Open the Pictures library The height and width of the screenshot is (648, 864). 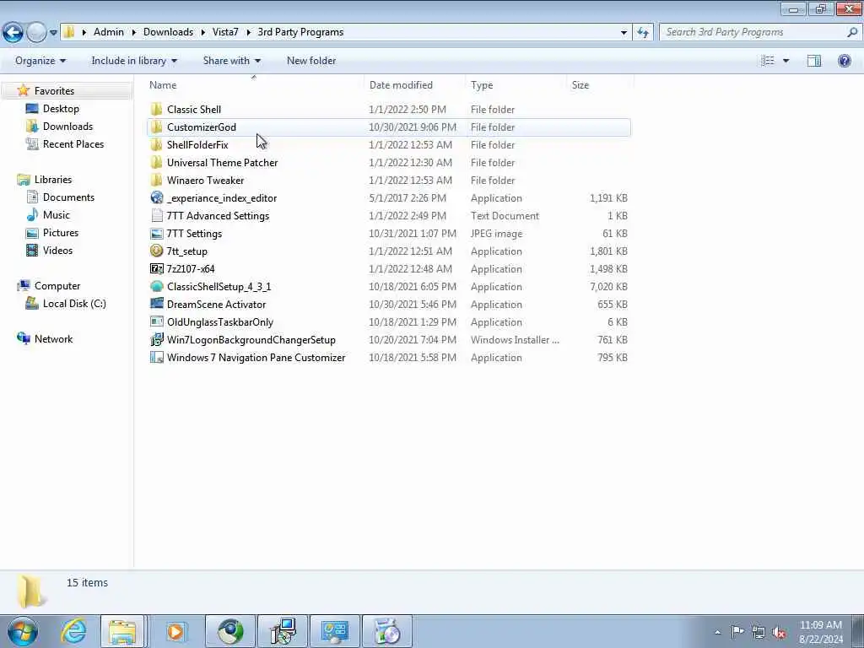61,233
